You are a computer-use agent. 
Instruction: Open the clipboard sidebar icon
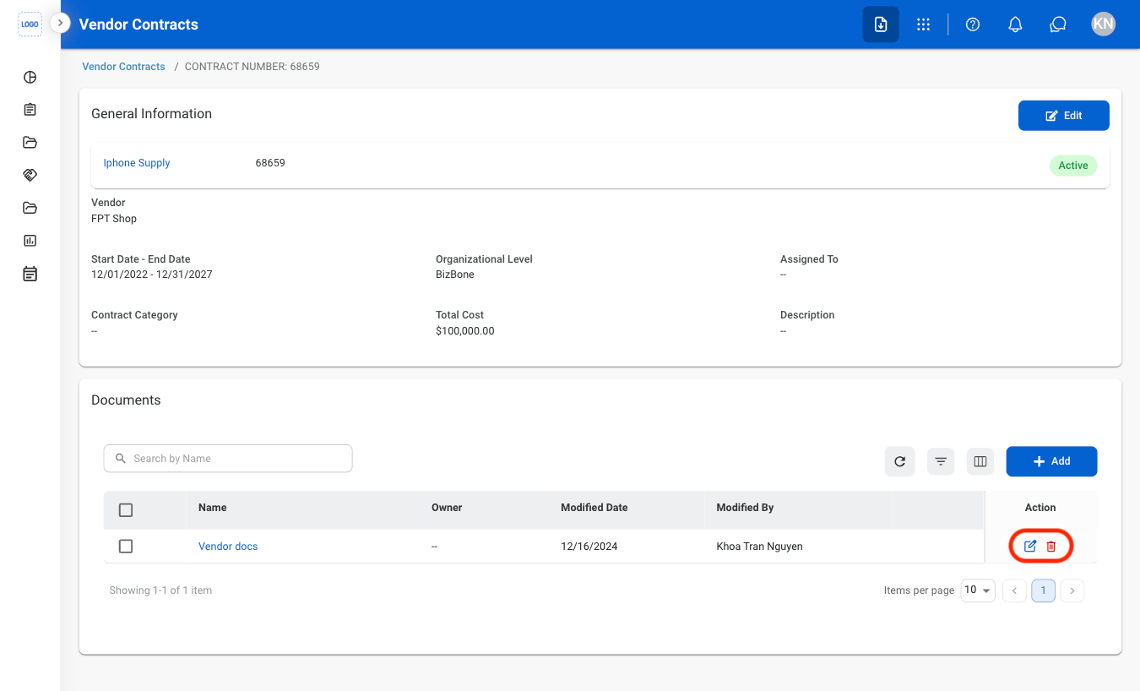pyautogui.click(x=30, y=110)
